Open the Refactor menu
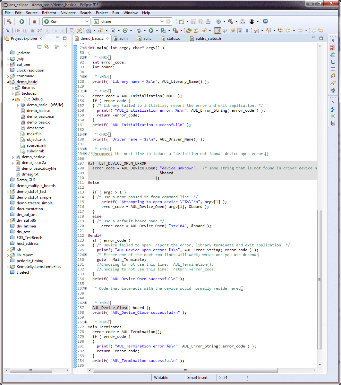The image size is (341, 385). pyautogui.click(x=49, y=13)
